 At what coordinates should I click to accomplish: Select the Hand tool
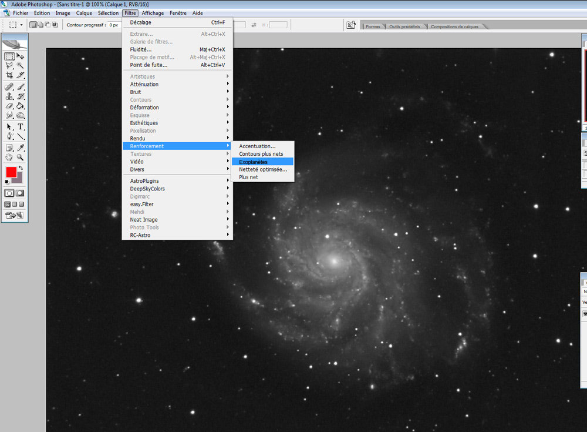(9, 158)
